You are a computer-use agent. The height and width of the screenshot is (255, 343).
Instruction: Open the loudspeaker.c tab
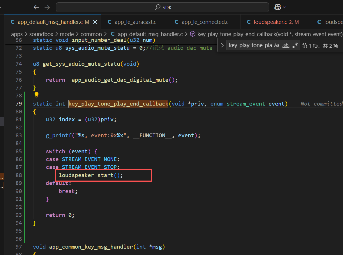[x=275, y=22]
